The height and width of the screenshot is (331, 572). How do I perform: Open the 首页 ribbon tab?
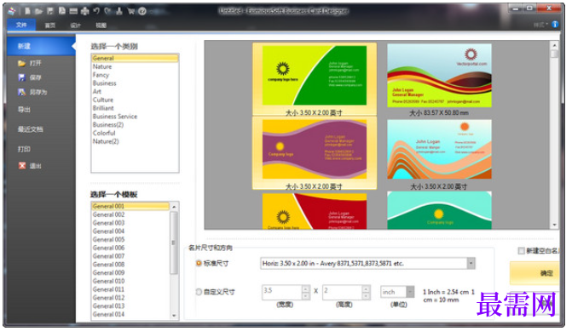(x=50, y=26)
